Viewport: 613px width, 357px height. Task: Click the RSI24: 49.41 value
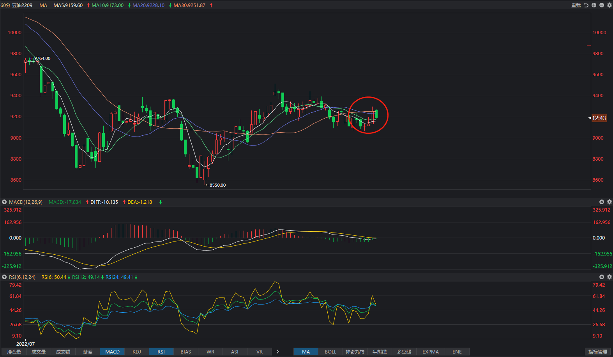(x=119, y=277)
